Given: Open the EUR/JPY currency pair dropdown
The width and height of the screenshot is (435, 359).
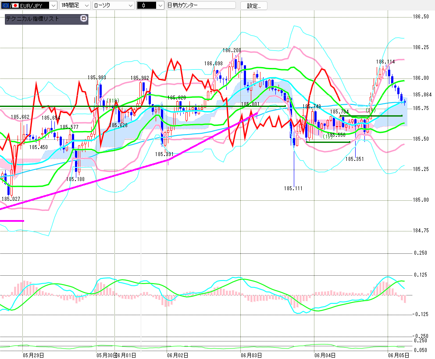Looking at the screenshot, I should coord(53,5).
